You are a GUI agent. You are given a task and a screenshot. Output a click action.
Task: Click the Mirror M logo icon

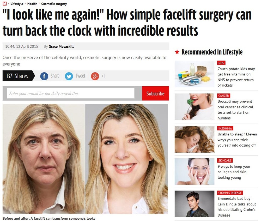coord(5,4)
